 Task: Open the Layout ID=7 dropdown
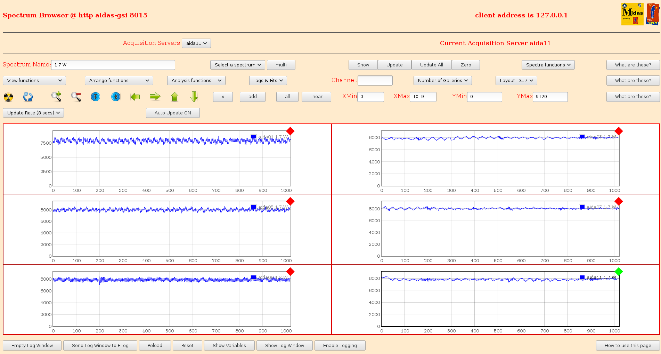(x=516, y=81)
